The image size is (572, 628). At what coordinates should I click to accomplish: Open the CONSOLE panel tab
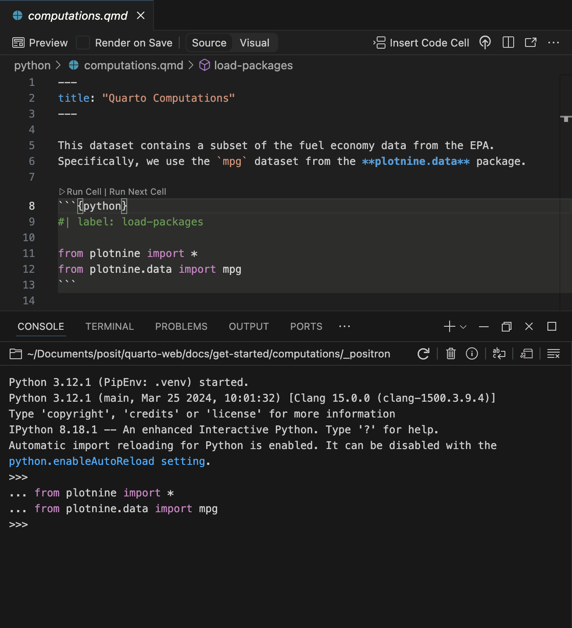click(x=41, y=327)
